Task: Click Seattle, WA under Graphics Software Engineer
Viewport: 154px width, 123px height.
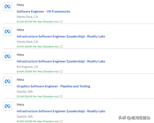Action: coord(25,91)
